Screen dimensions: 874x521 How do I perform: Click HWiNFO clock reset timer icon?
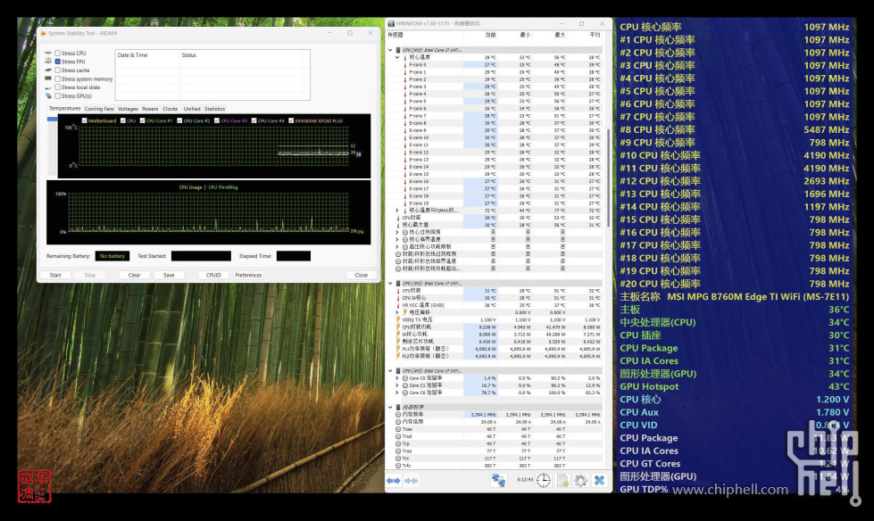click(x=544, y=480)
